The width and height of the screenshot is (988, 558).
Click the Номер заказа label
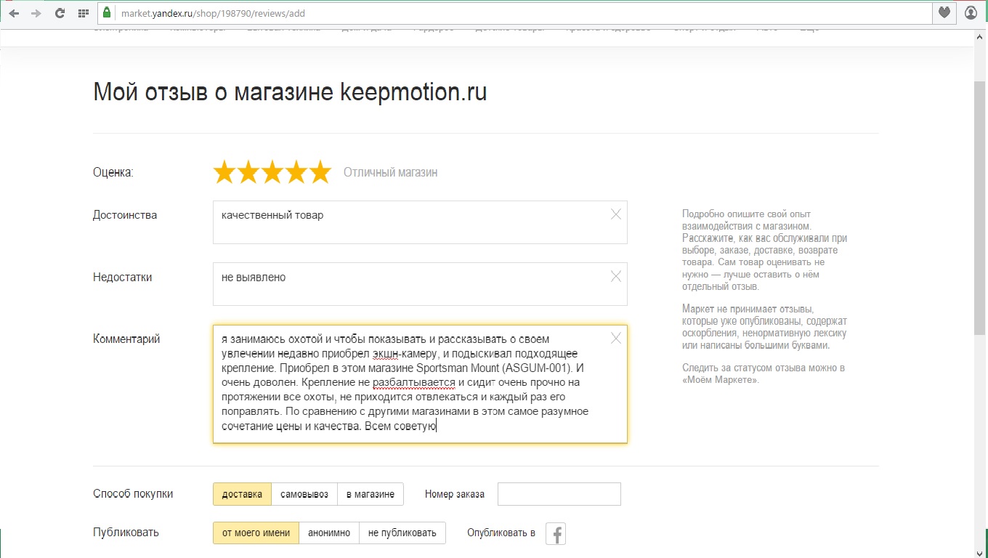(x=455, y=494)
